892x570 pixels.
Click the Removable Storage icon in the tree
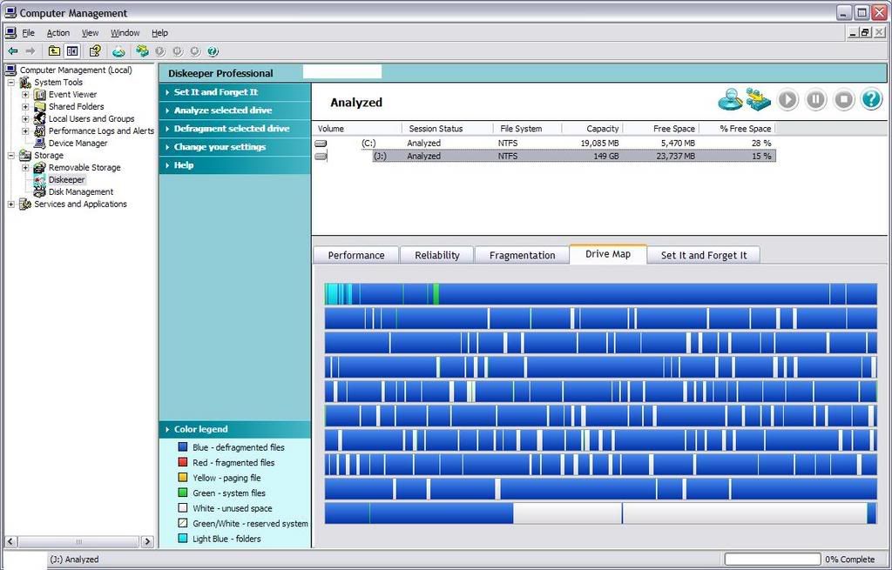click(x=40, y=168)
